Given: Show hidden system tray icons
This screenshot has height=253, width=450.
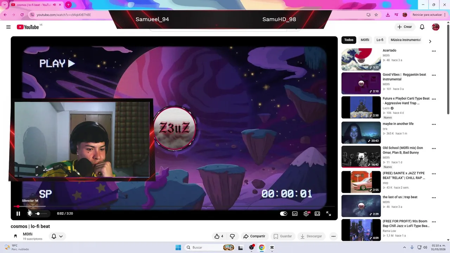Looking at the screenshot, I should (404, 247).
